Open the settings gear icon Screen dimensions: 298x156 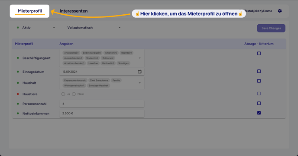279,11
